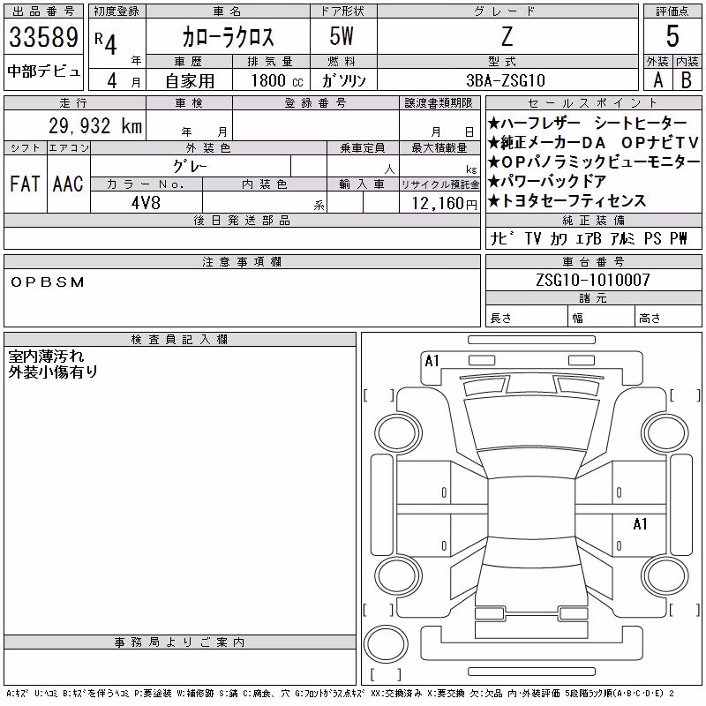Click the lot number 33589
Viewport: 706px width, 706px height.
(x=43, y=37)
